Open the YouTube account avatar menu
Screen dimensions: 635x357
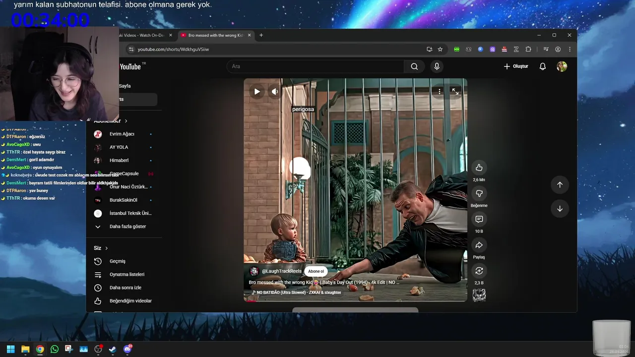pyautogui.click(x=562, y=66)
